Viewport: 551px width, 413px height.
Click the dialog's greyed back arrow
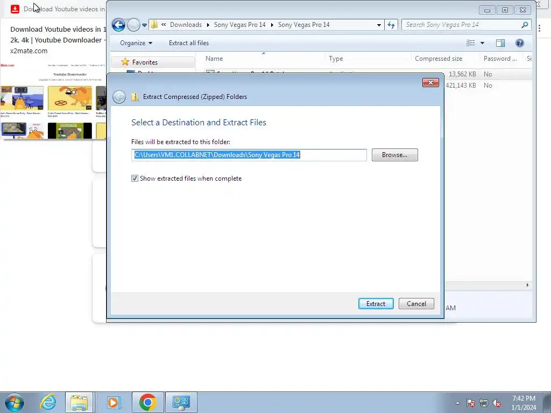[x=119, y=97]
